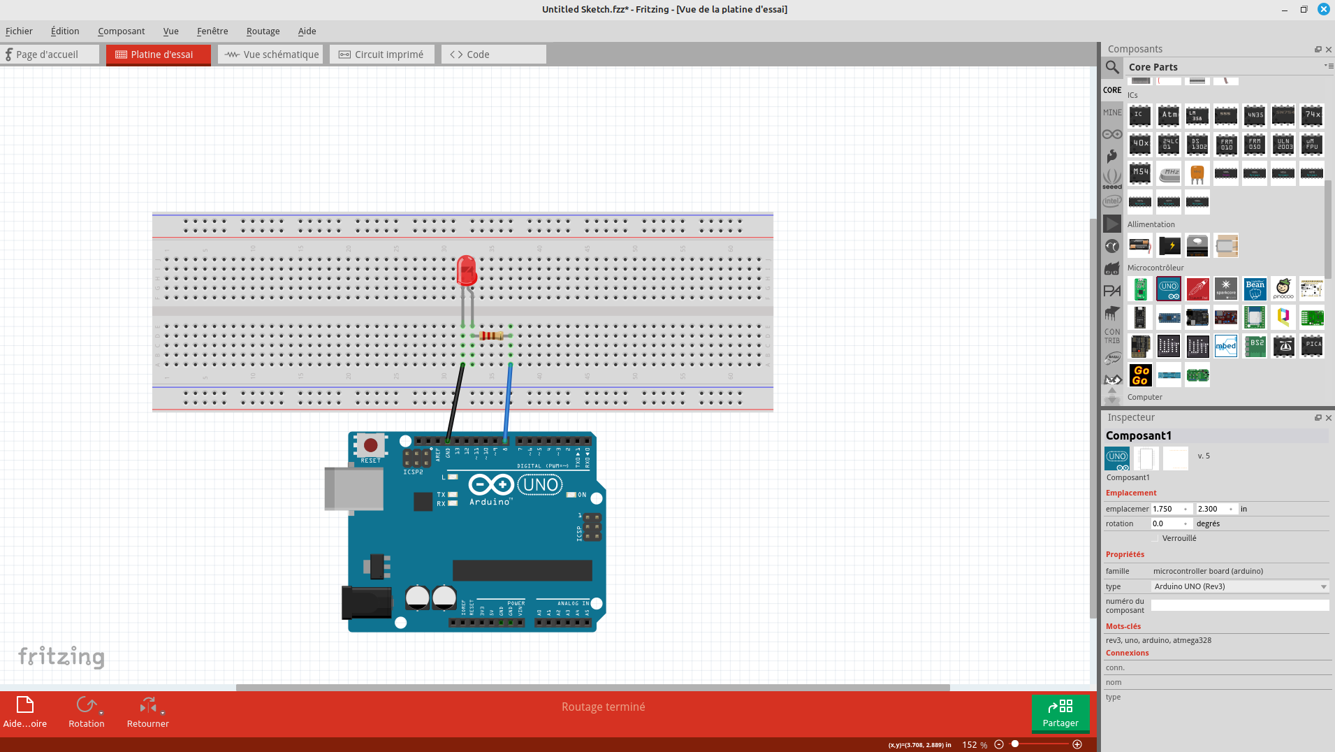Open the Arduino parts bin
The height and width of the screenshot is (752, 1335).
1112,134
